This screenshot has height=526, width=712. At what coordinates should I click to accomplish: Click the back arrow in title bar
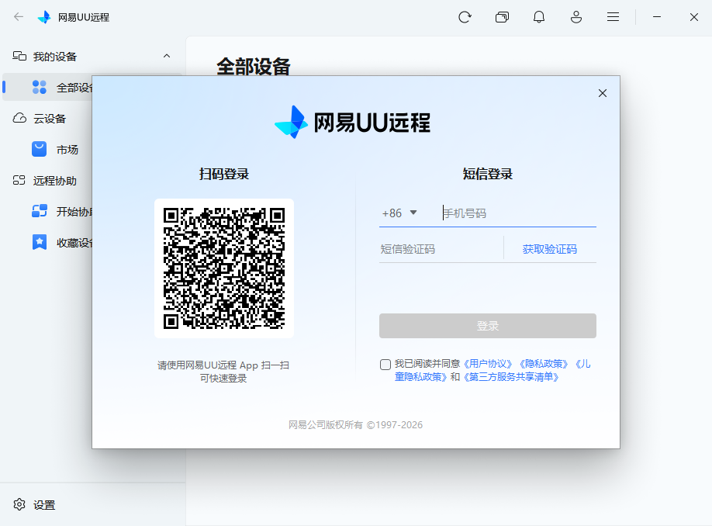(19, 17)
